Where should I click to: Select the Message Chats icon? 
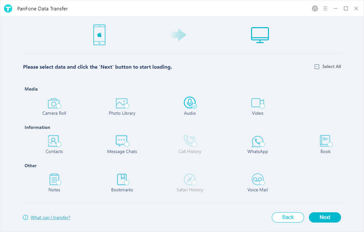[x=122, y=141]
